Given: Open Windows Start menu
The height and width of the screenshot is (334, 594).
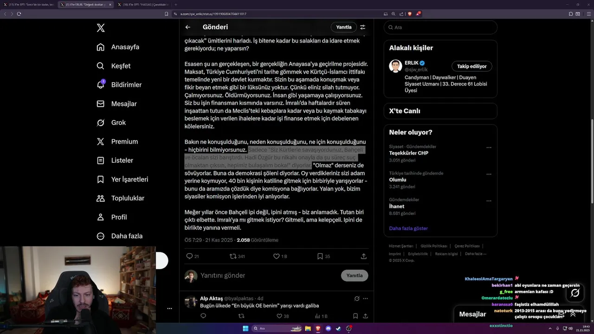Looking at the screenshot, I should coord(245,328).
